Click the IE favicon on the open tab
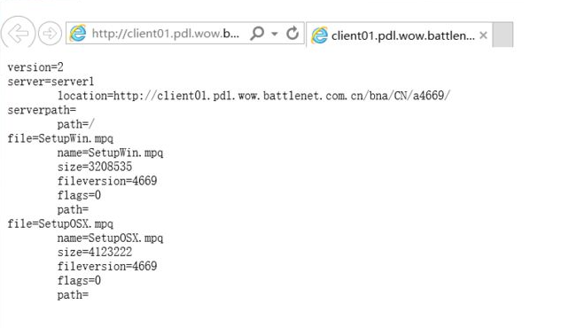561x328 pixels. pyautogui.click(x=319, y=35)
